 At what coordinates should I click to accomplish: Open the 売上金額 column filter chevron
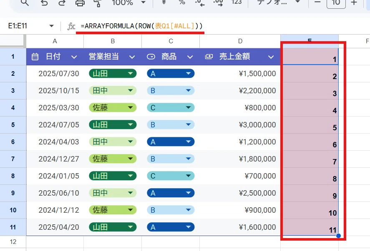[x=271, y=57]
